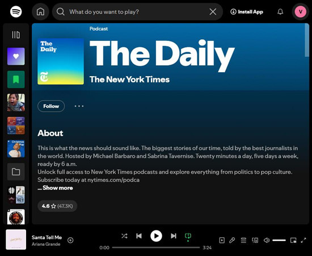Toggle repeat mode

point(188,236)
